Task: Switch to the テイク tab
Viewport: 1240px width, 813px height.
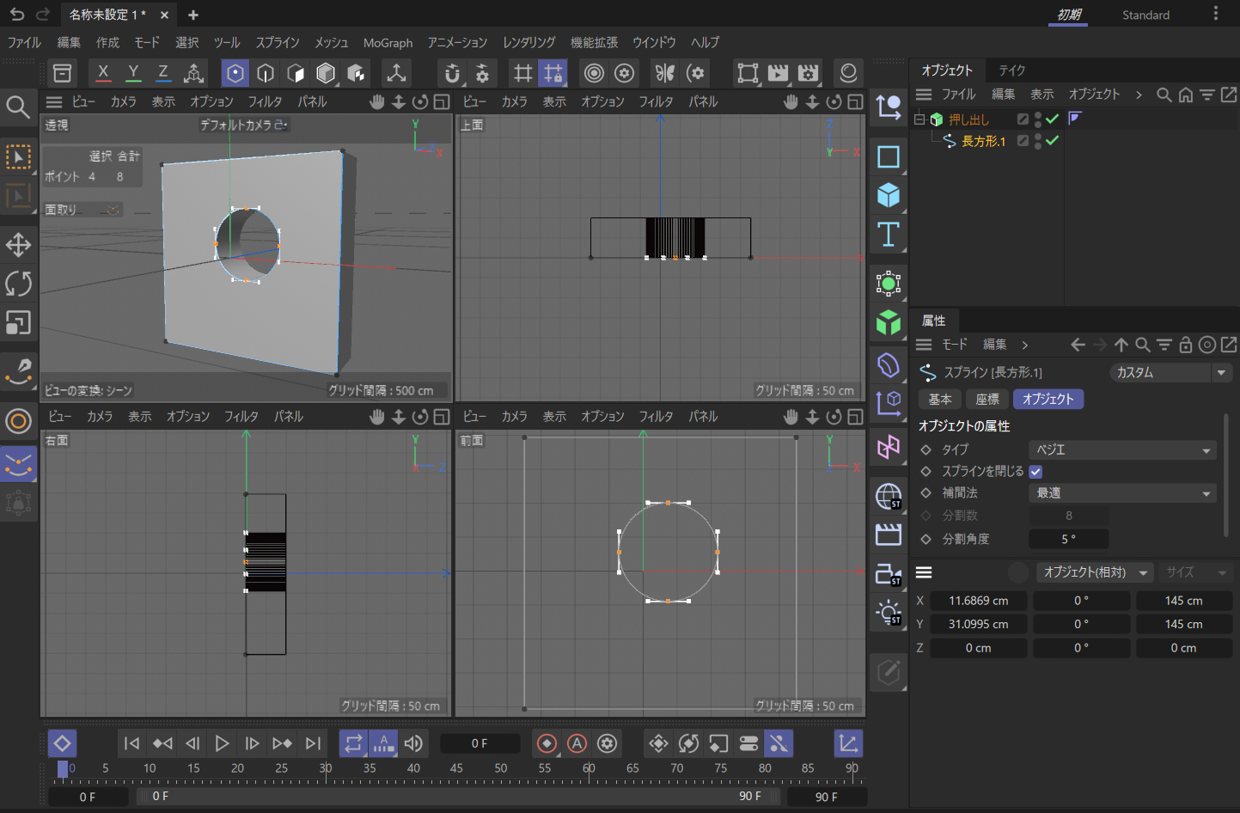Action: [x=1011, y=70]
